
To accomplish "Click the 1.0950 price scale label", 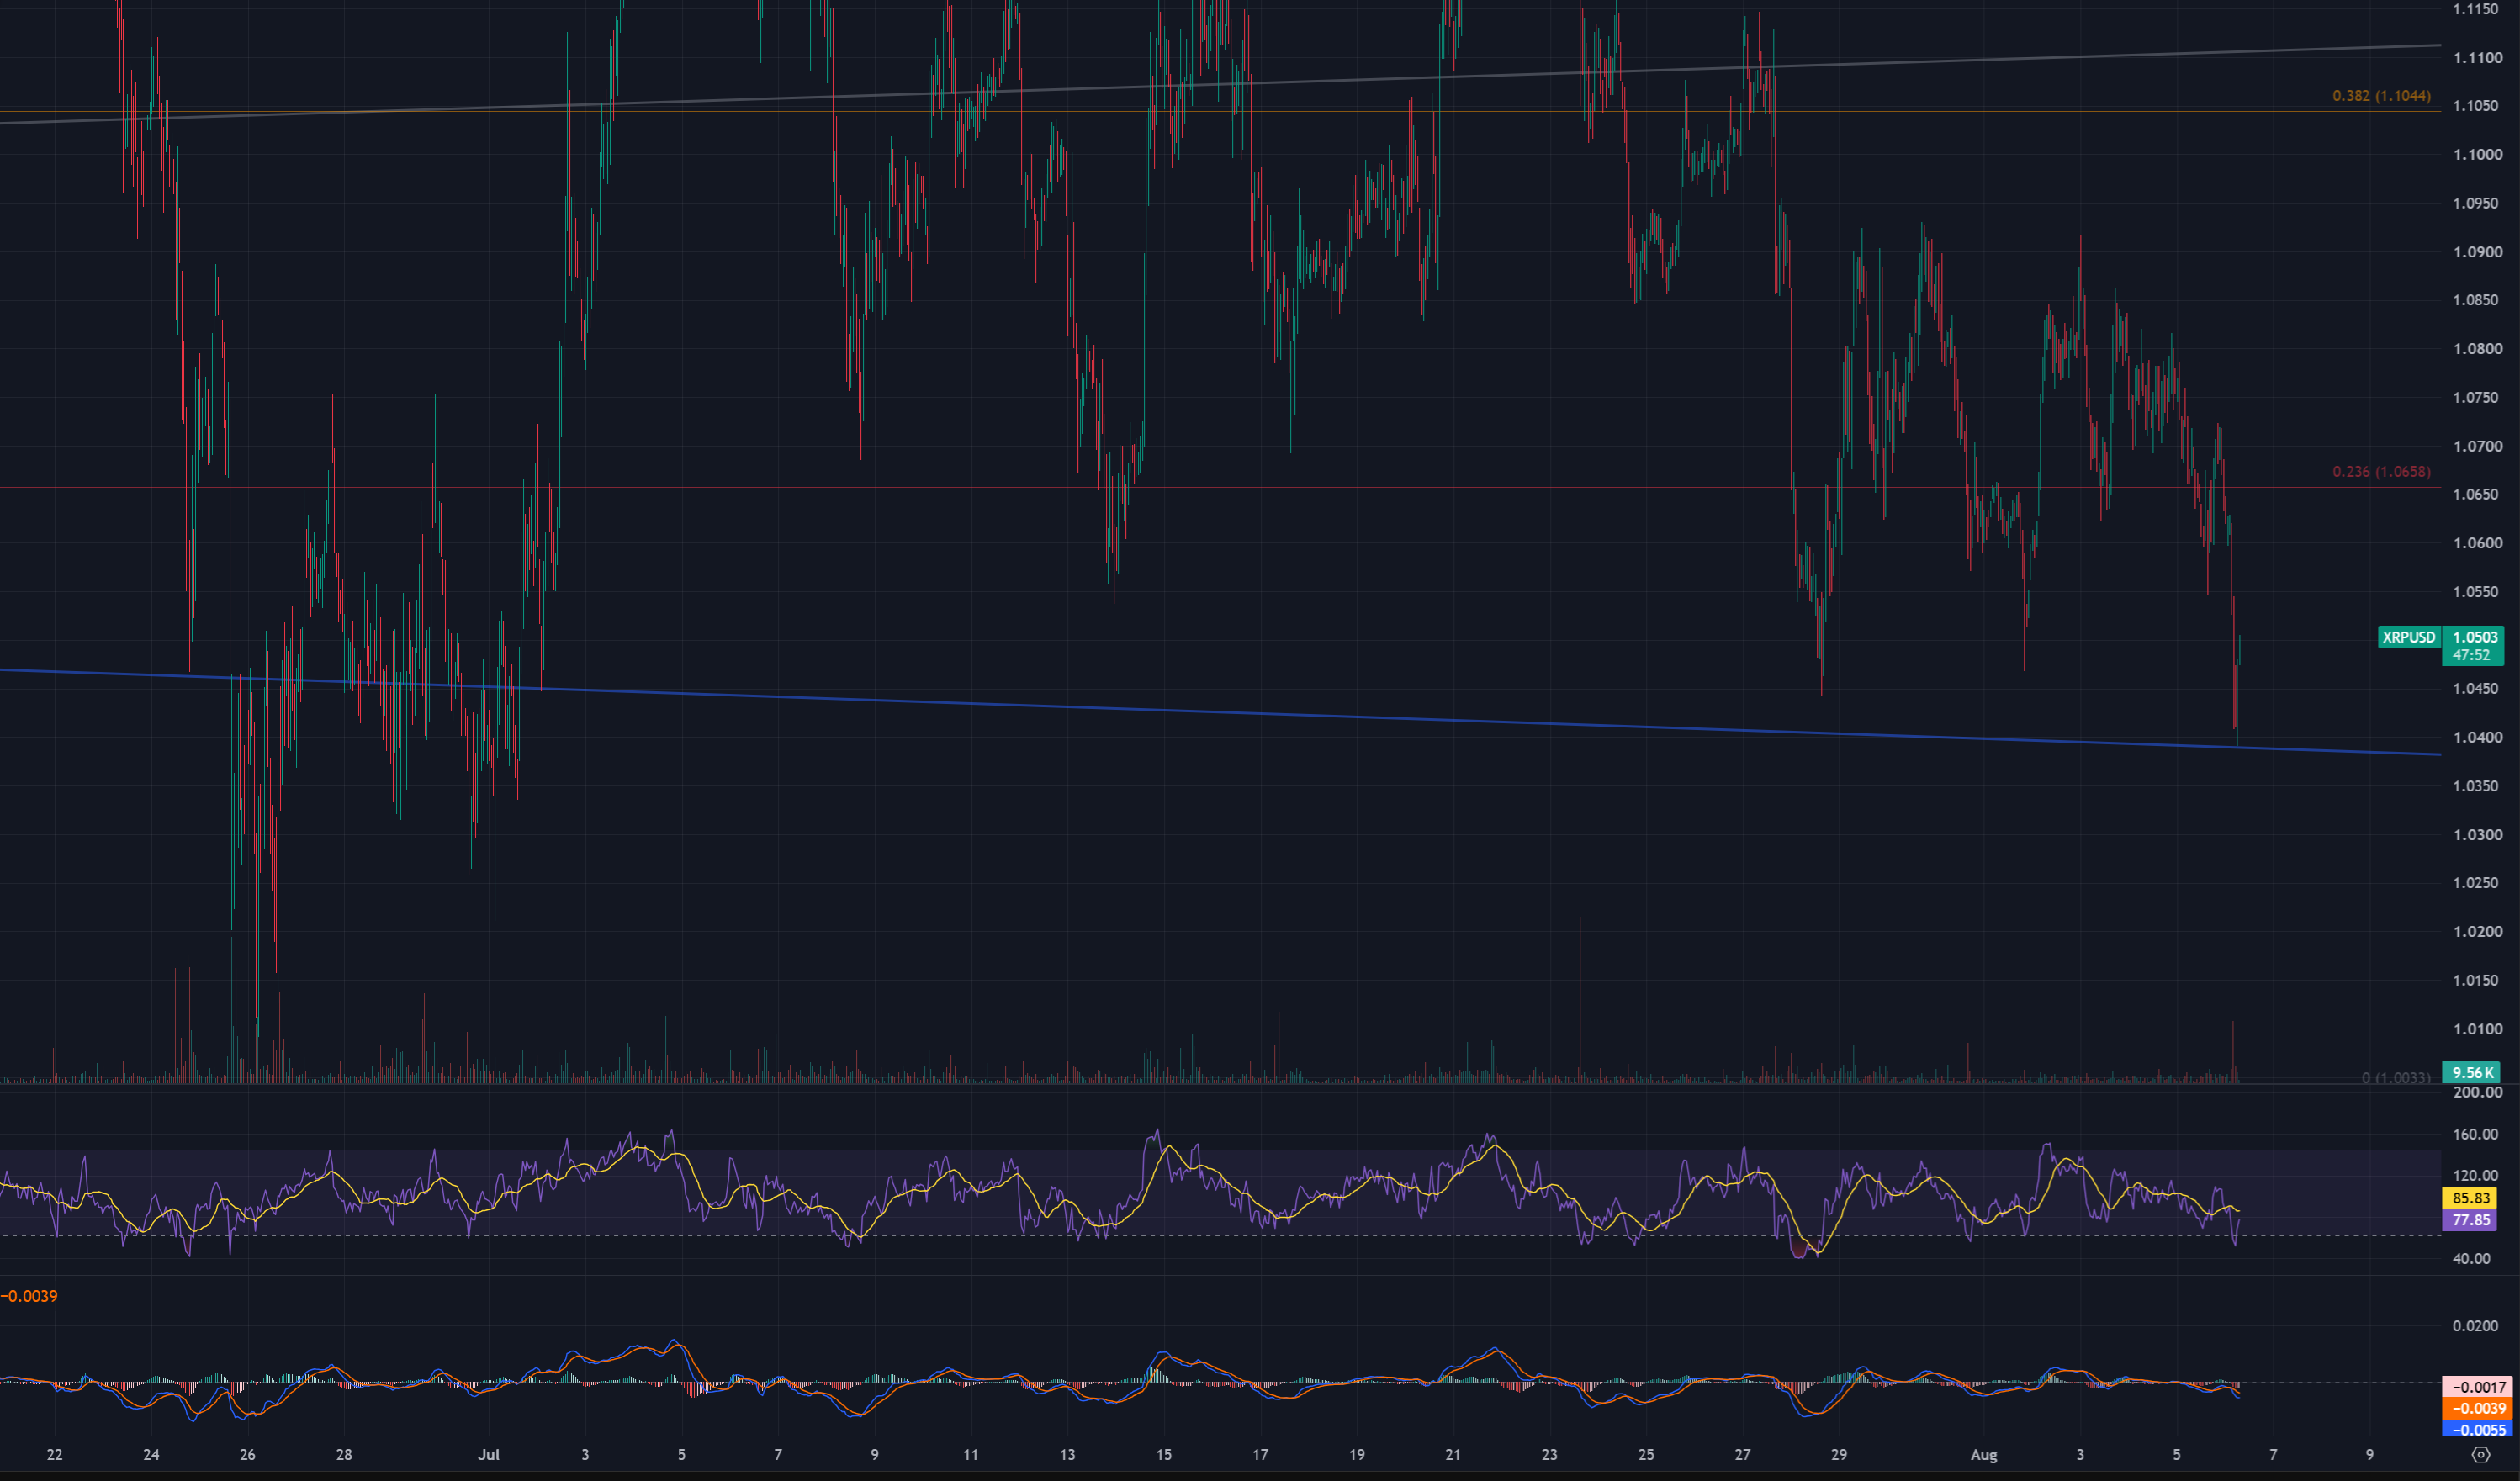I will pos(2475,203).
